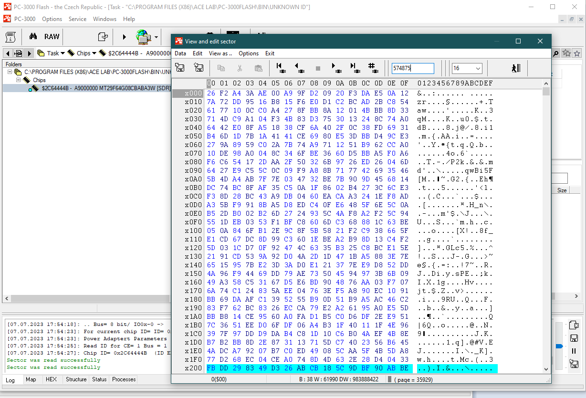Viewport: 586px width, 398px height.
Task: Collapse the Chips tree node
Action: pos(19,80)
